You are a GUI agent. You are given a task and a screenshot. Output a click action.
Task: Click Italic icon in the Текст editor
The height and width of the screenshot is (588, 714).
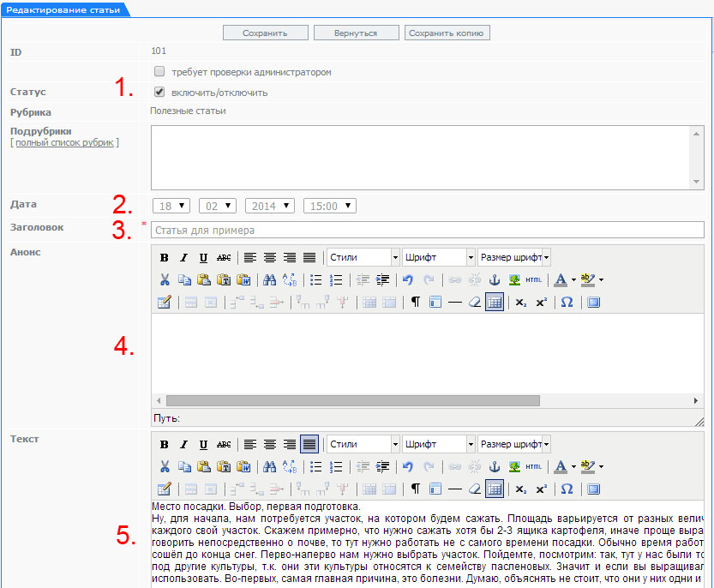pos(183,444)
